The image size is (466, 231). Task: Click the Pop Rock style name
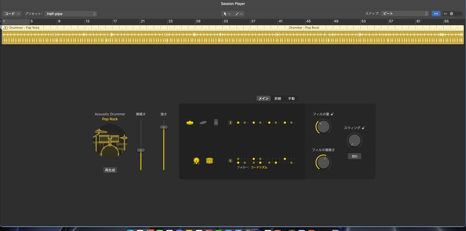[110, 119]
